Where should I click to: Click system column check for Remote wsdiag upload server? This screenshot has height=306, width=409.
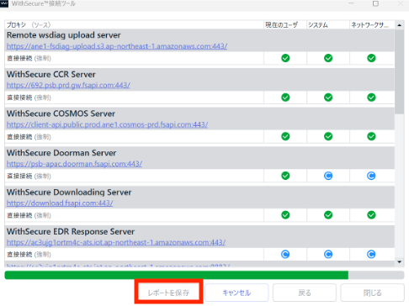[x=328, y=58]
